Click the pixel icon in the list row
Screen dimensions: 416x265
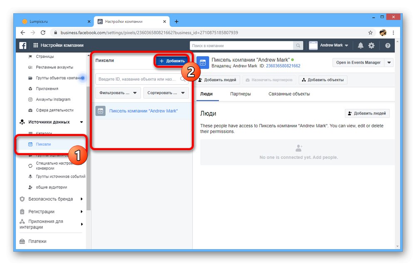[x=100, y=111]
